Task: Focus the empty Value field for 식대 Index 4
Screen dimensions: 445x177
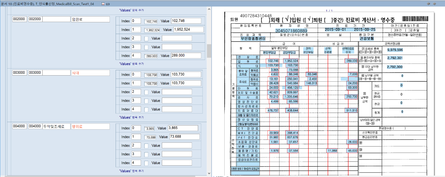Action: point(177,109)
